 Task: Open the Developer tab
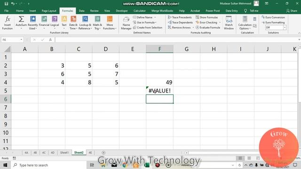pyautogui.click(x=122, y=11)
